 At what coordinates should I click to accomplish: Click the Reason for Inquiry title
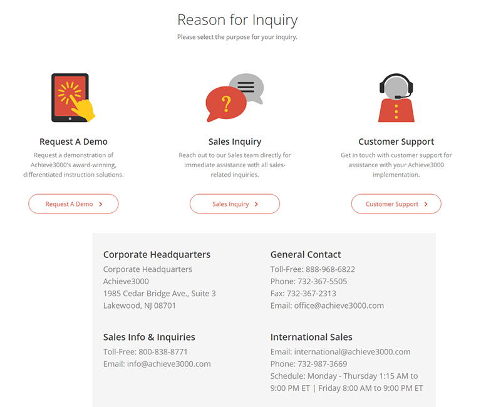click(237, 20)
